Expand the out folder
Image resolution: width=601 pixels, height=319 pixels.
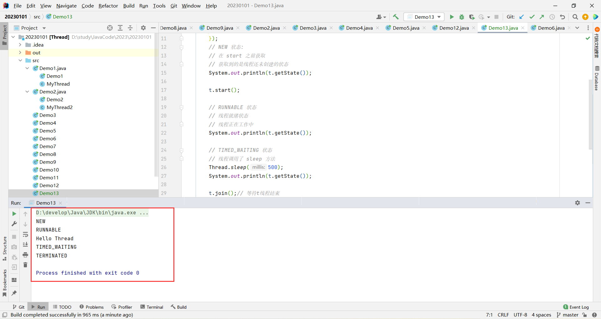point(20,52)
